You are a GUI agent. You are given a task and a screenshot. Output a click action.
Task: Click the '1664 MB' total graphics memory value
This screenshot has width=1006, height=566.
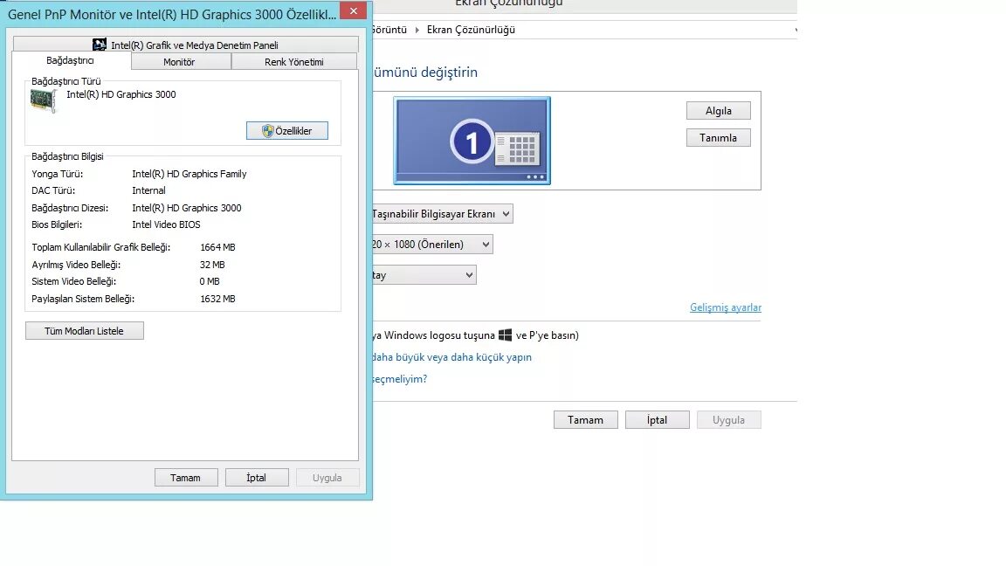coord(217,247)
